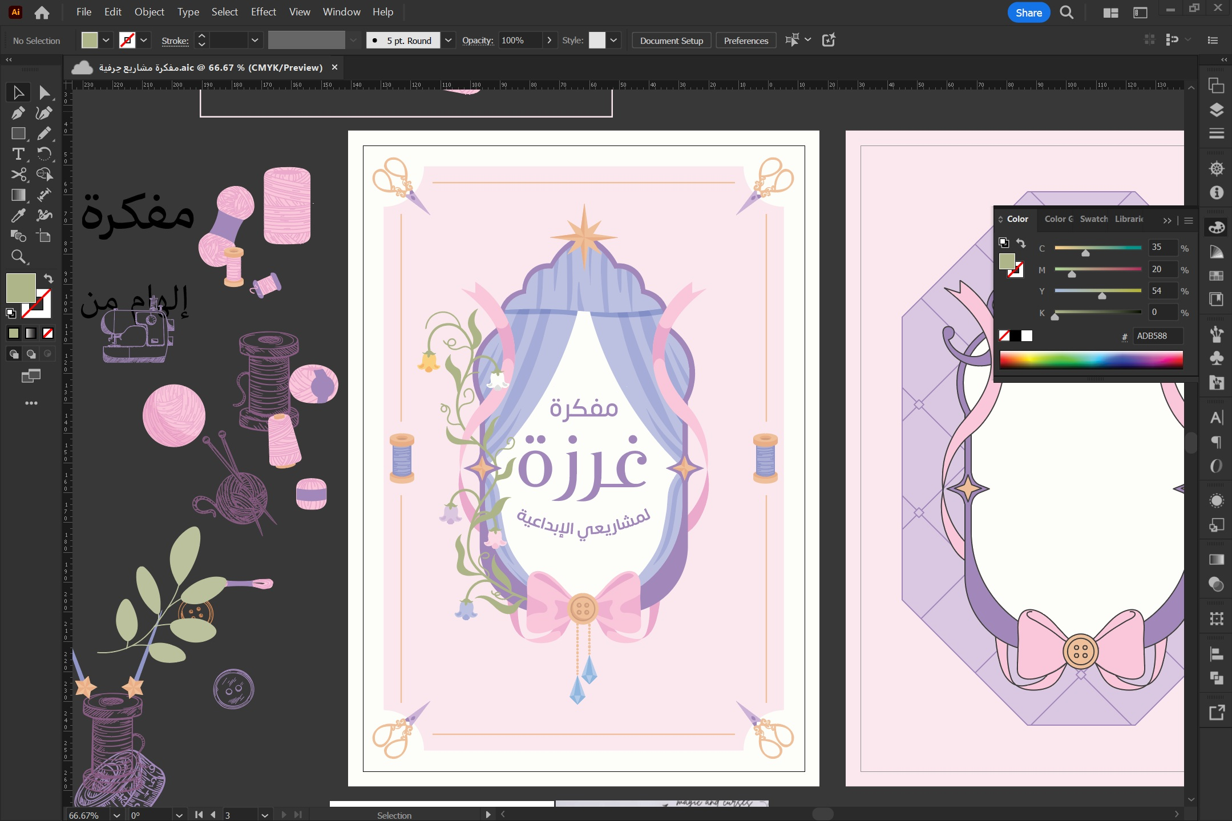Screen dimensions: 1232x821
Task: Set paint mode to None in toolbar
Action: click(x=48, y=333)
